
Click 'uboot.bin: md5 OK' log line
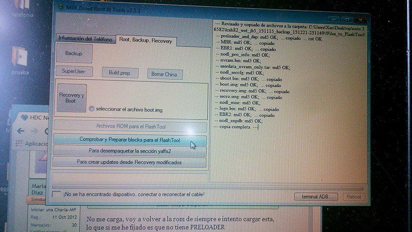point(249,79)
